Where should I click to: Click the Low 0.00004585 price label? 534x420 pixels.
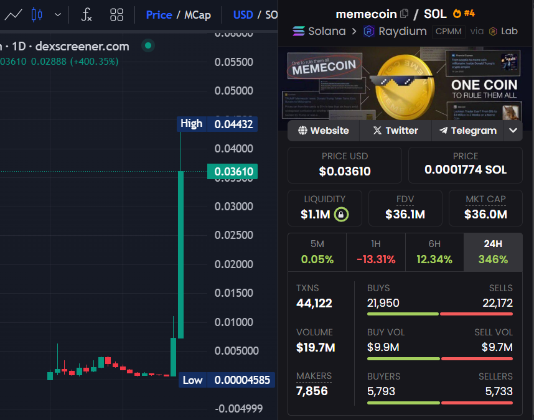(x=227, y=380)
